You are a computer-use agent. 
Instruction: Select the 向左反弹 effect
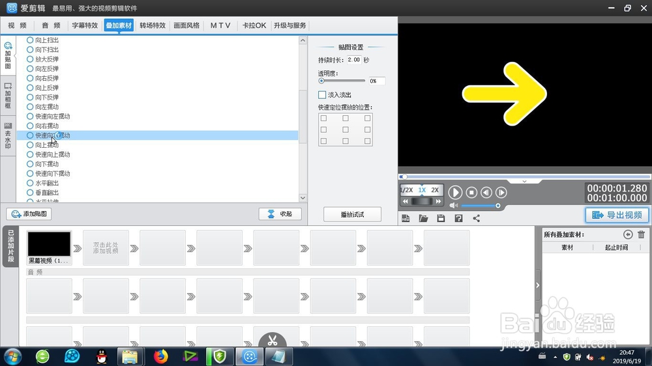[42, 68]
